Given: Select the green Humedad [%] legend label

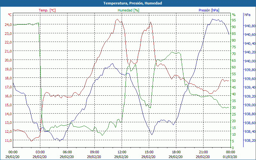Looking at the screenshot, I should click(x=128, y=10).
